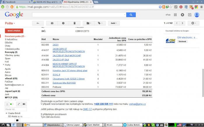Open the JapanCupid (4) label
The image size is (204, 127).
pos(12,91)
